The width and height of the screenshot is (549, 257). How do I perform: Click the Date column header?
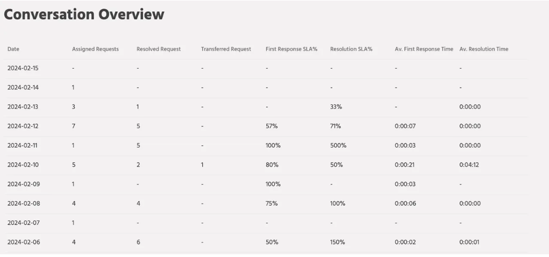tap(13, 49)
